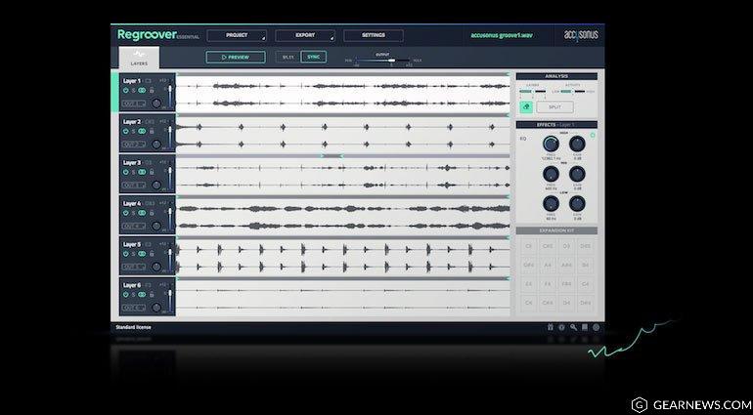753x415 pixels.
Task: Click the gift icon in the bottom bar
Action: tap(551, 327)
